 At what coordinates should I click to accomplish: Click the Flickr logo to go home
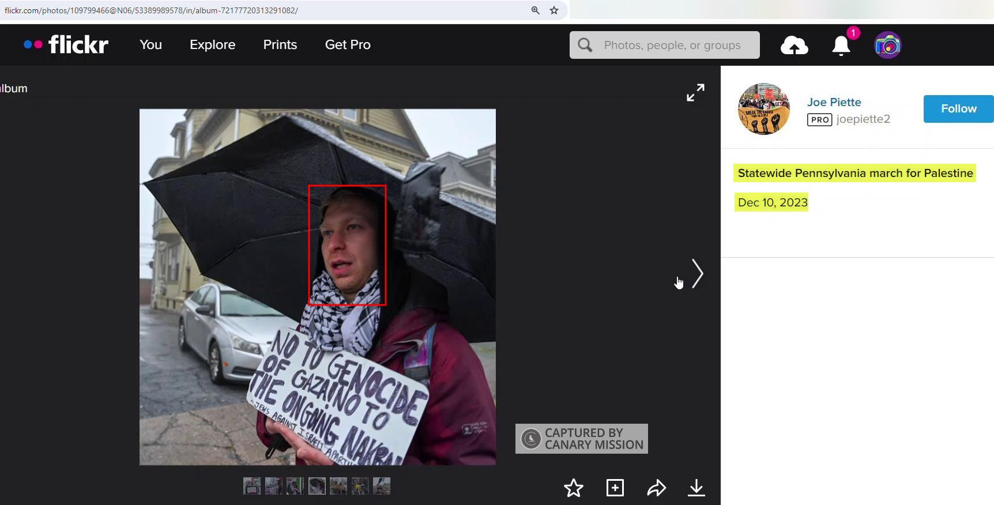[x=66, y=44]
